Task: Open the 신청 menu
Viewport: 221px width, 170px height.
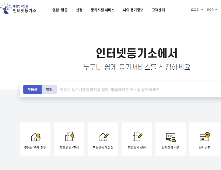Action: point(79,10)
